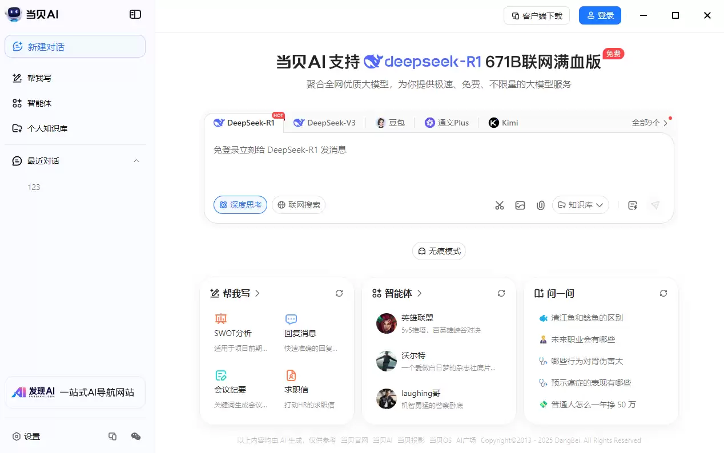Image resolution: width=724 pixels, height=453 pixels.
Task: Click the 客户端下载 download button
Action: (x=536, y=15)
